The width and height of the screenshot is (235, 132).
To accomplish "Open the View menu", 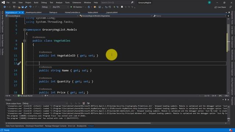I will click(x=21, y=3).
